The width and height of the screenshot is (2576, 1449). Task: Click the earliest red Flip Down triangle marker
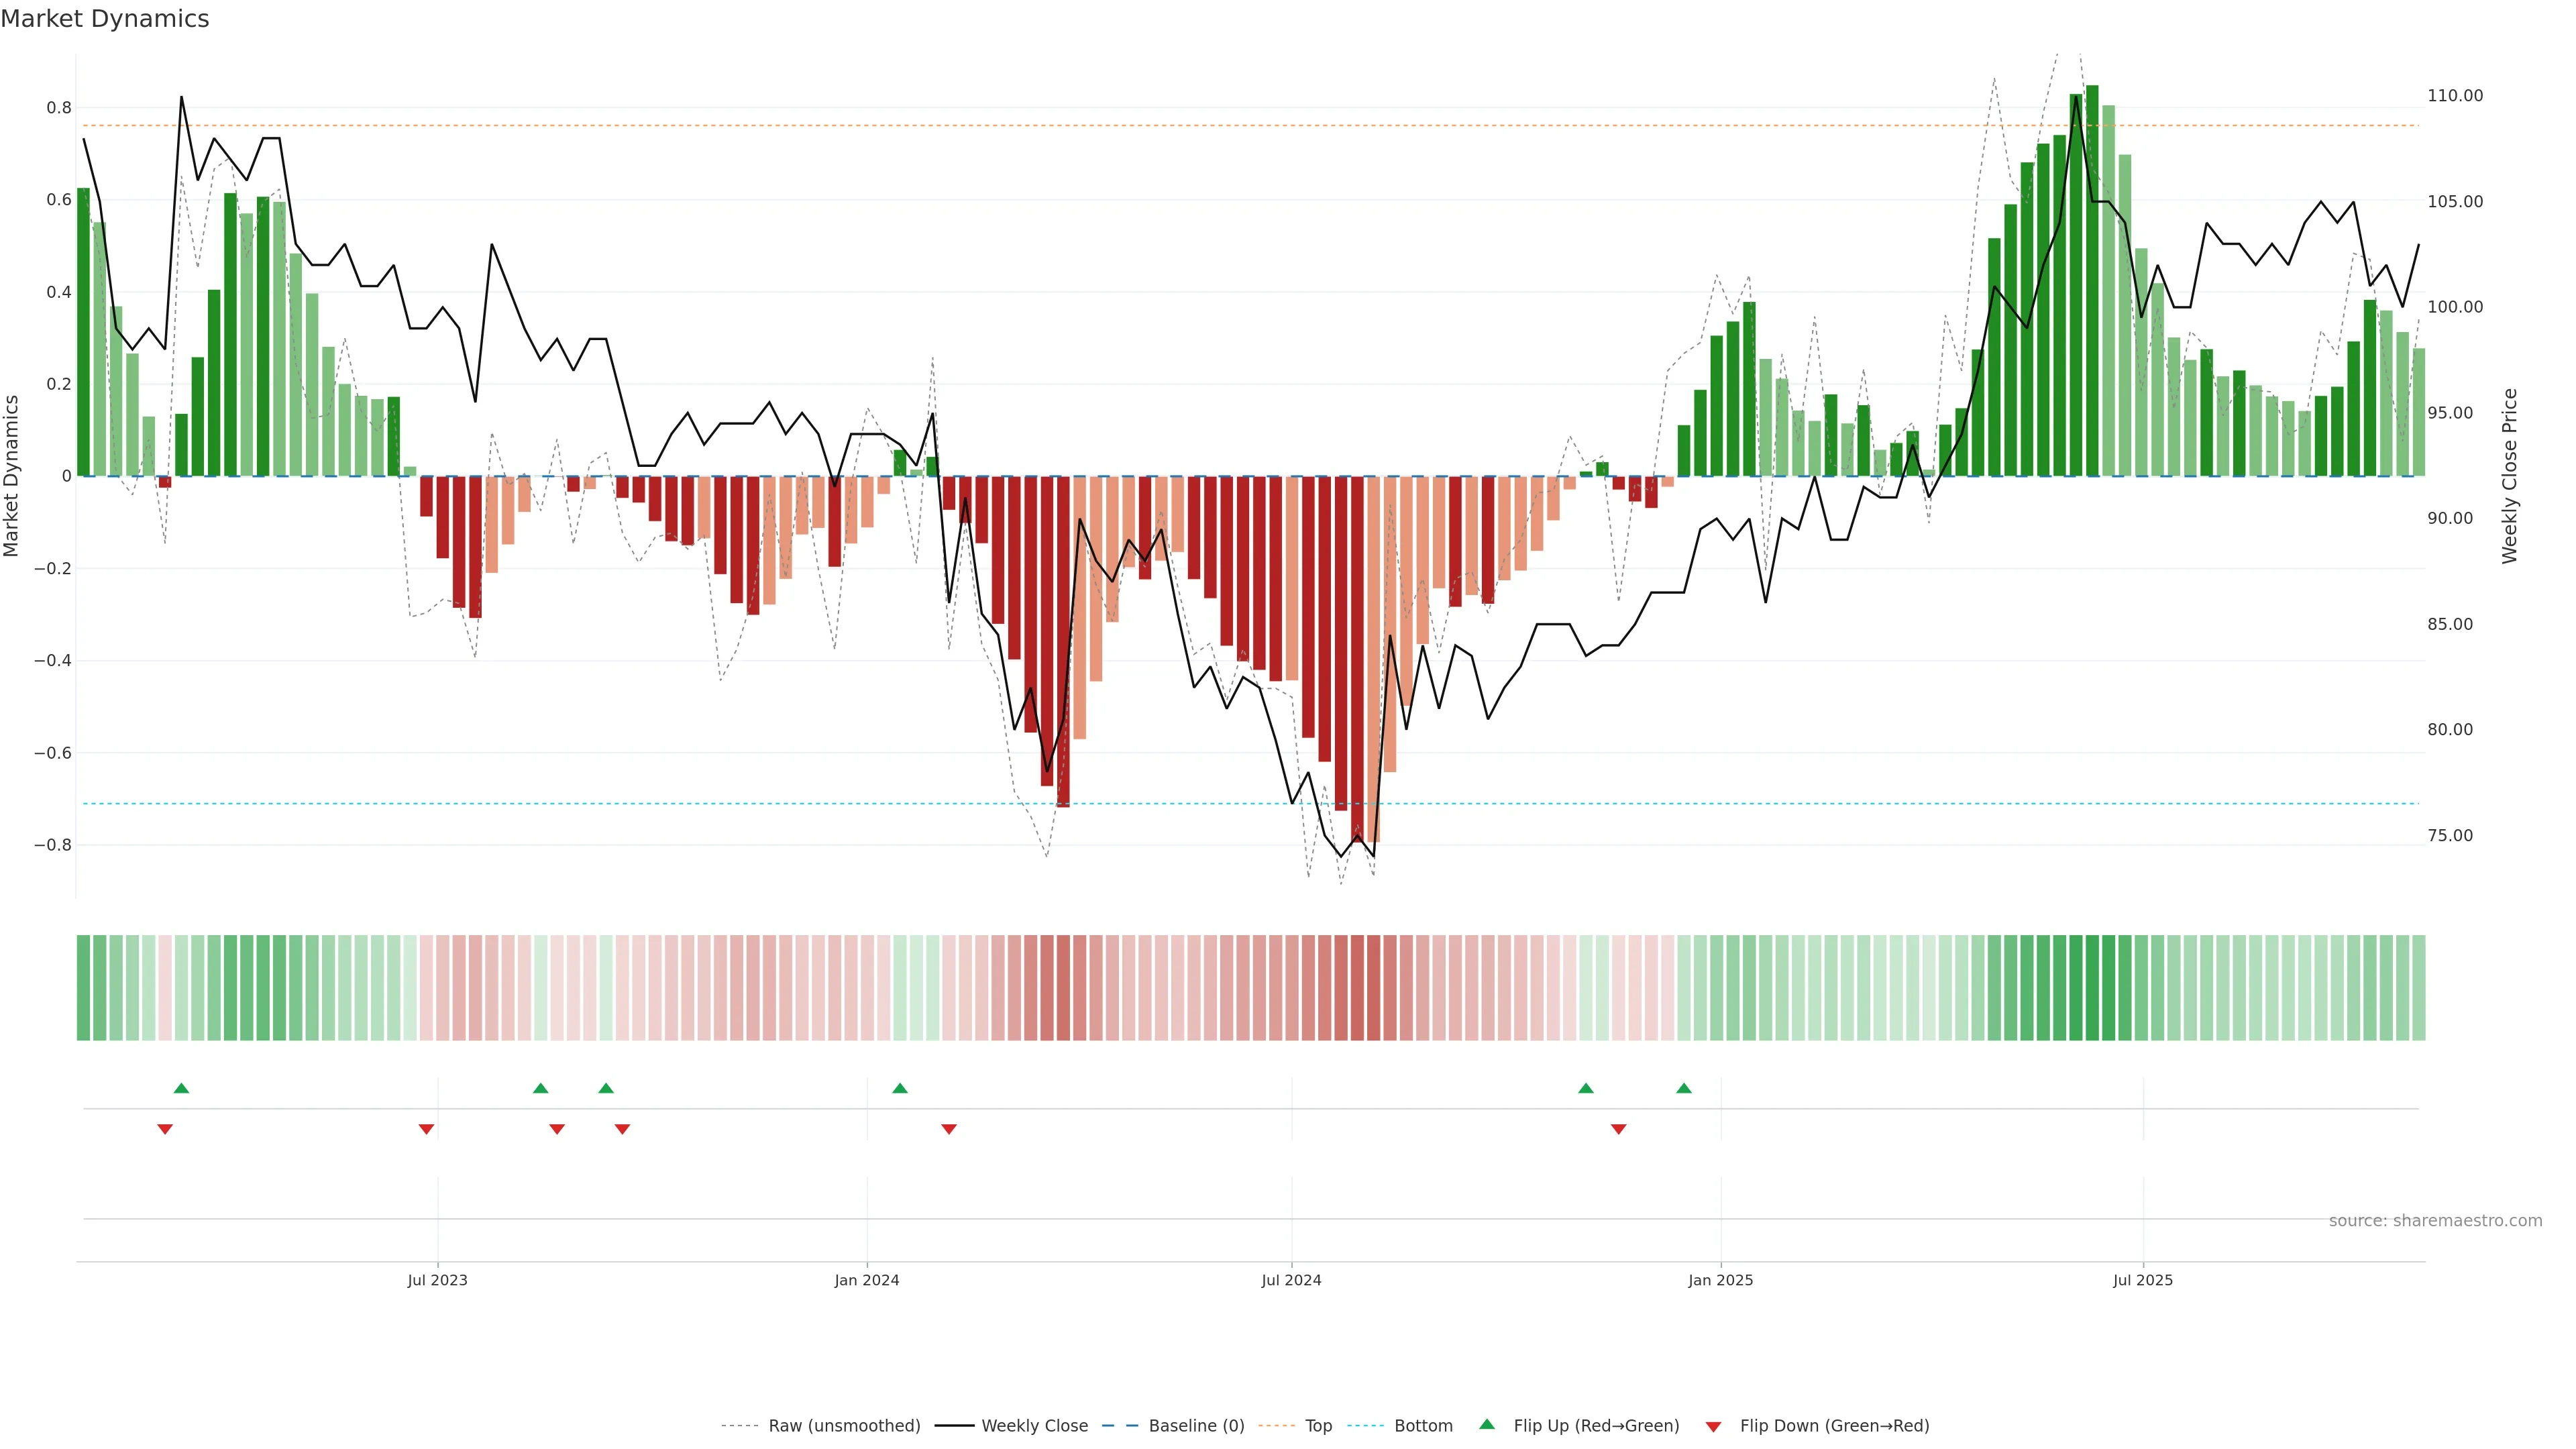(165, 1129)
